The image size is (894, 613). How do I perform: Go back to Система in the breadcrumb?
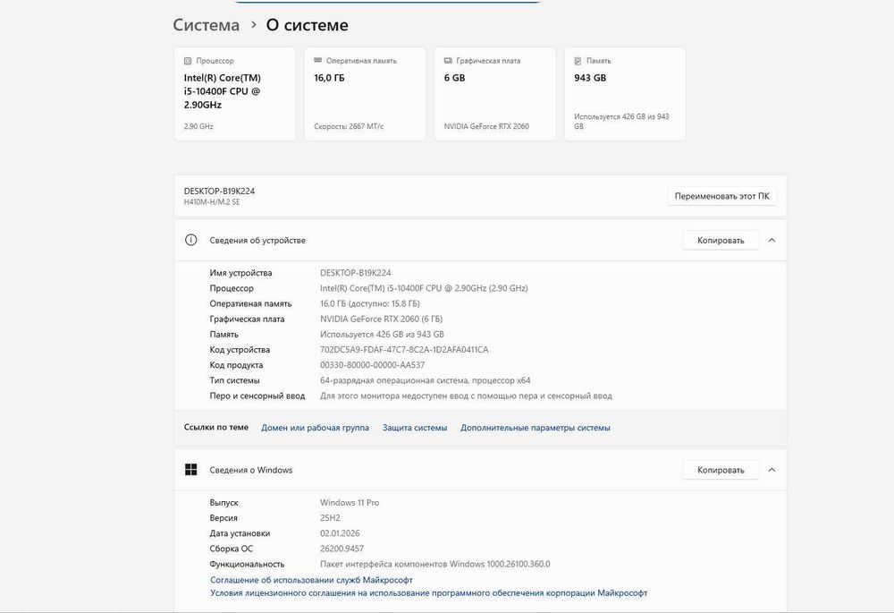coord(207,25)
